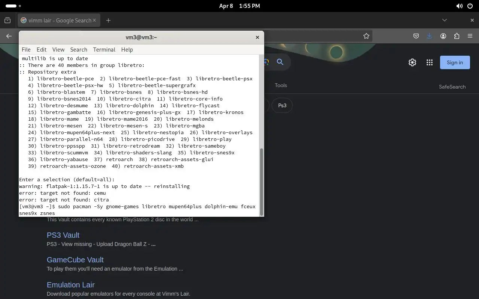This screenshot has height=299, width=479.
Task: Click the flatpak reinstalling warning line
Action: tap(104, 186)
